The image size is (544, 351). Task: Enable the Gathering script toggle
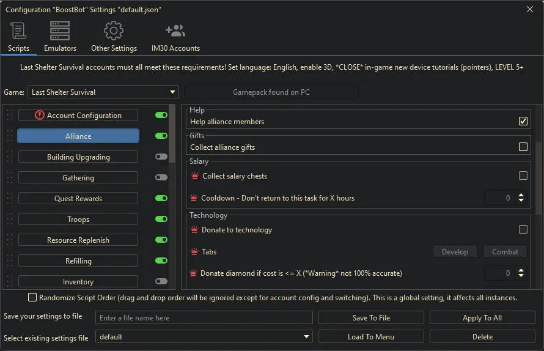[161, 177]
